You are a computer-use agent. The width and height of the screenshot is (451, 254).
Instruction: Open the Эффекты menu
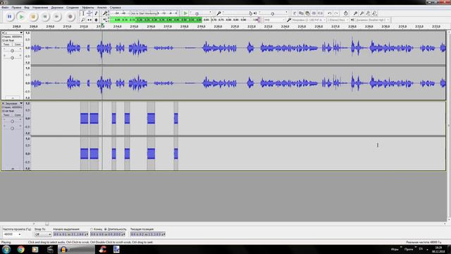[x=87, y=8]
